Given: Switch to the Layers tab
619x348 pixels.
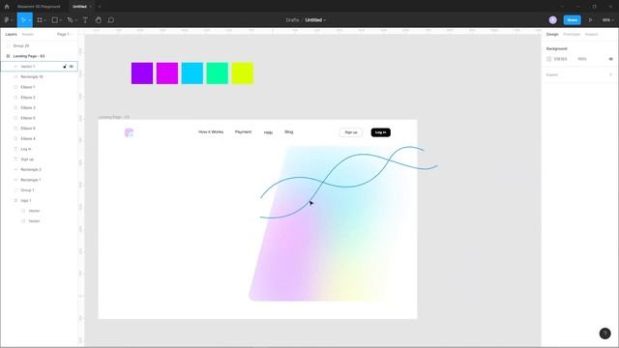Looking at the screenshot, I should tap(11, 35).
